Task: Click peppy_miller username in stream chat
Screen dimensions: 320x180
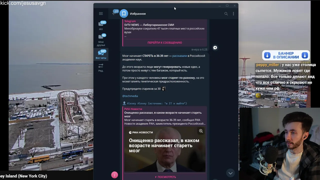Action: click(x=267, y=65)
